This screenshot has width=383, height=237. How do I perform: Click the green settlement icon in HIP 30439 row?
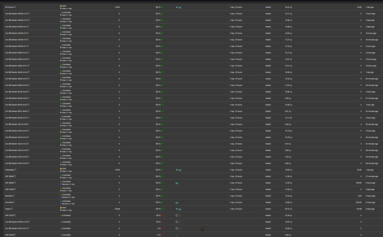[176, 235]
